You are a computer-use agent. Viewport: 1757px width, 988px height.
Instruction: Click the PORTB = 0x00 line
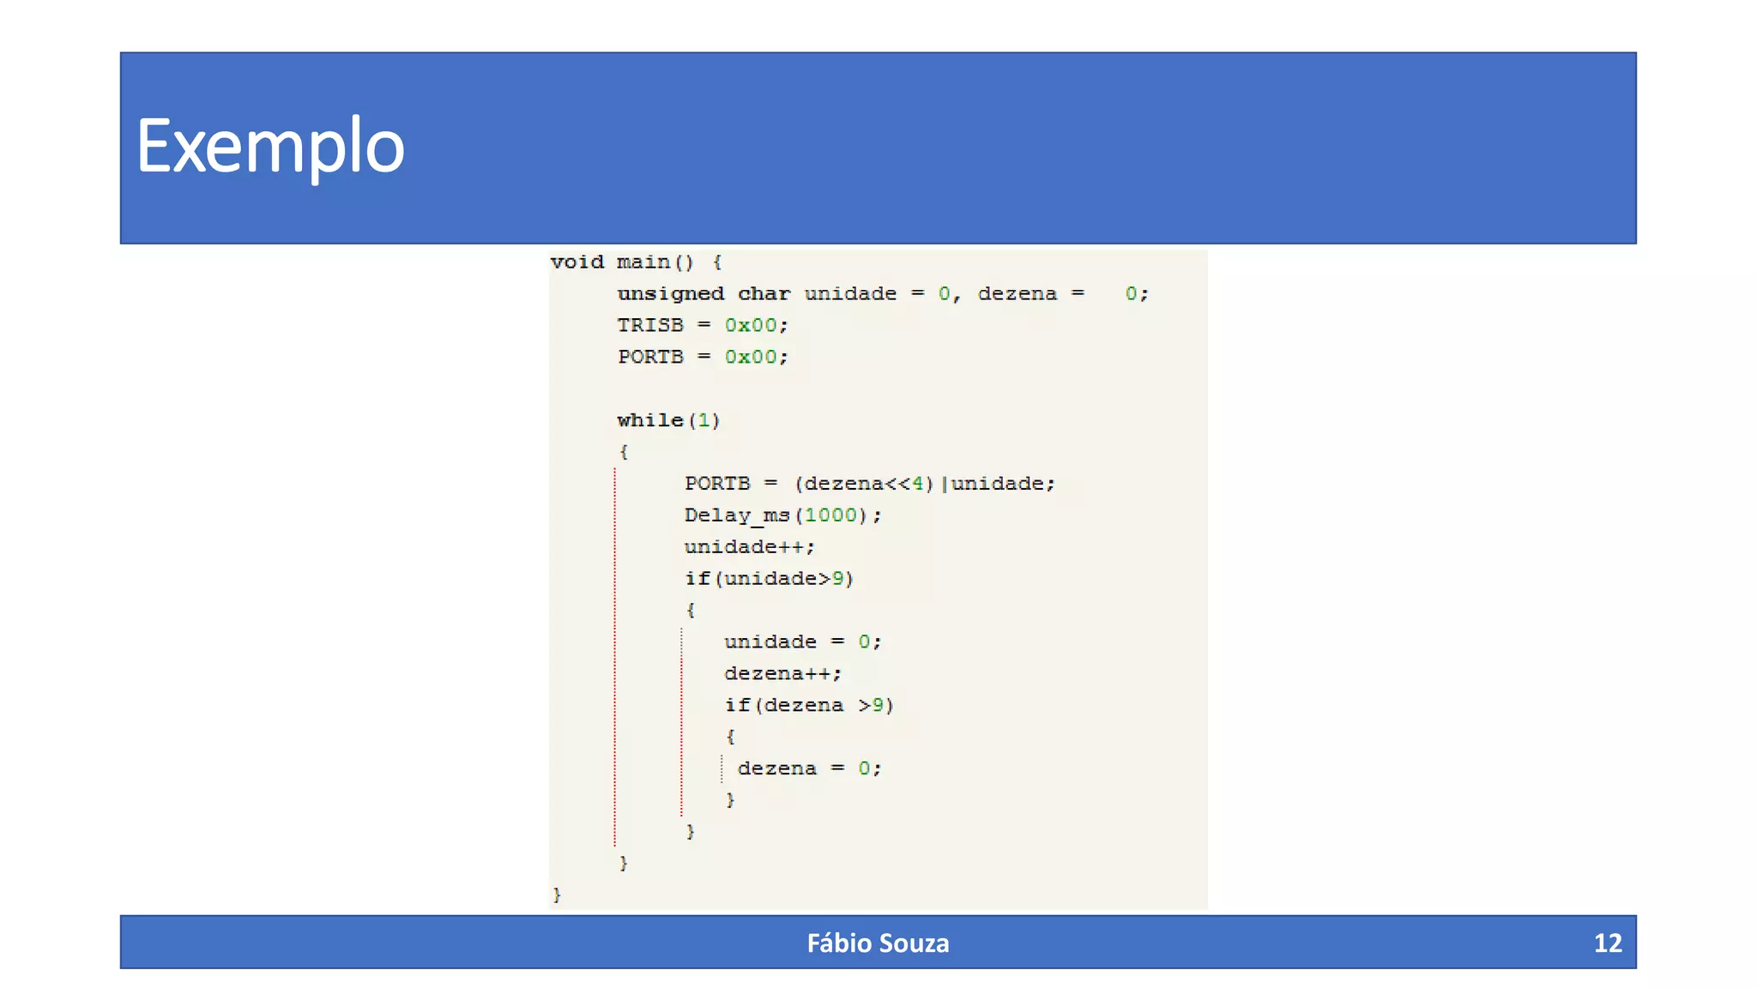702,357
